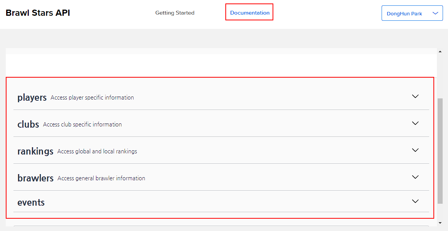This screenshot has height=231, width=448.
Task: Click 'Access general brawler information' text
Action: [101, 178]
